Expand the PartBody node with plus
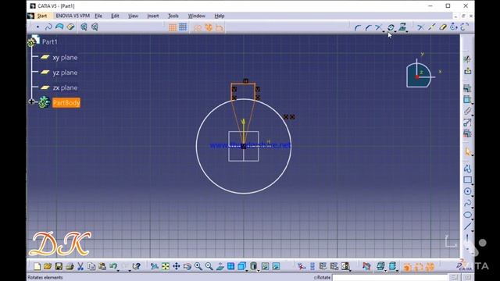 coord(31,101)
